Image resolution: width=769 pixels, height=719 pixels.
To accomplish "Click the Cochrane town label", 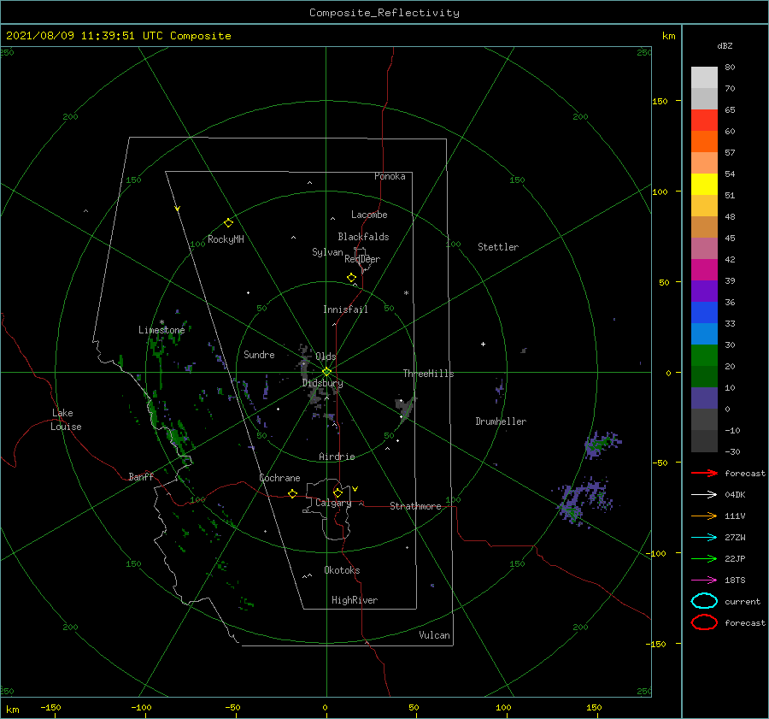I will click(x=279, y=478).
